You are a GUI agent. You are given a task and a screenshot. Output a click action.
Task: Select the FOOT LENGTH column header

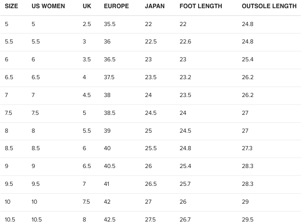[x=201, y=6]
